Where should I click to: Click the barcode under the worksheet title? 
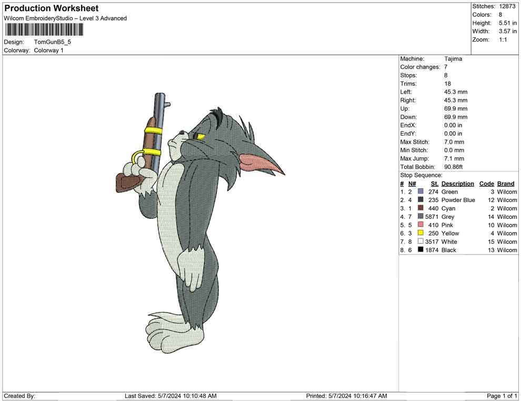pyautogui.click(x=44, y=30)
